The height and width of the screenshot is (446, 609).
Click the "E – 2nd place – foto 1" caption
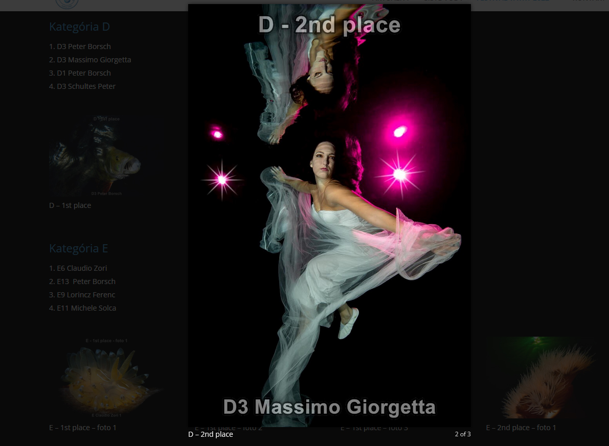pyautogui.click(x=521, y=428)
